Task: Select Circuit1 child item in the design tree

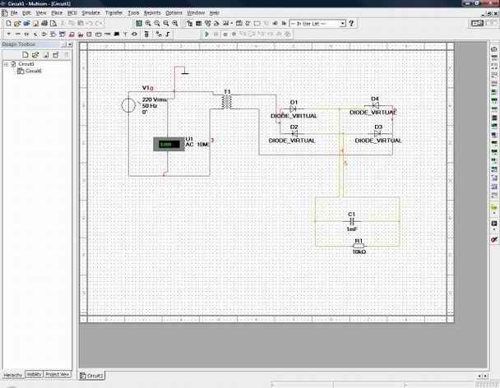Action: [x=33, y=71]
